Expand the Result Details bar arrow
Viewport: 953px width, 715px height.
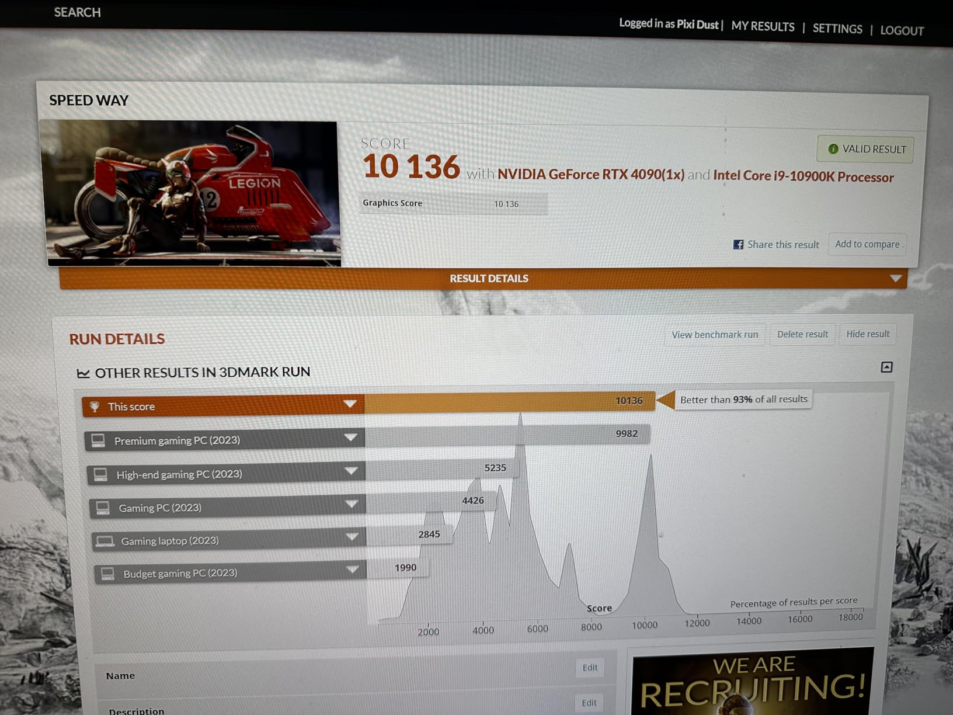[895, 279]
